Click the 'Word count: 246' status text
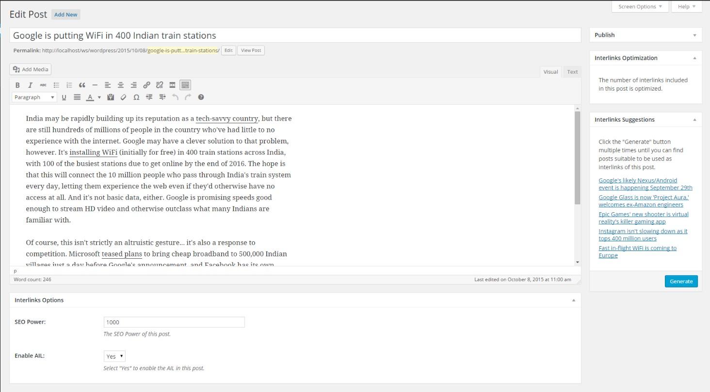 [32, 280]
